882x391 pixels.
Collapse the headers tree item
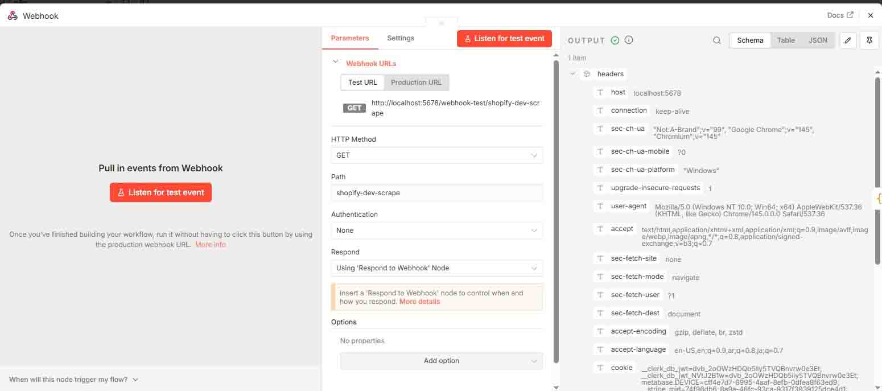click(573, 73)
